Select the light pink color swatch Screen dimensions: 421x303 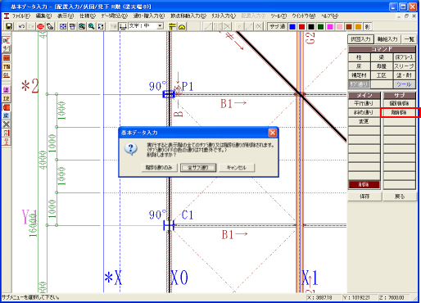339,26
